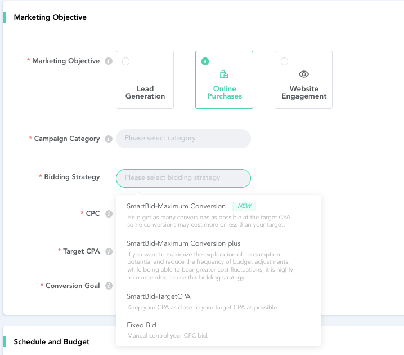Pick the Fixed Bid option
Image resolution: width=404 pixels, height=355 pixels.
click(x=142, y=325)
